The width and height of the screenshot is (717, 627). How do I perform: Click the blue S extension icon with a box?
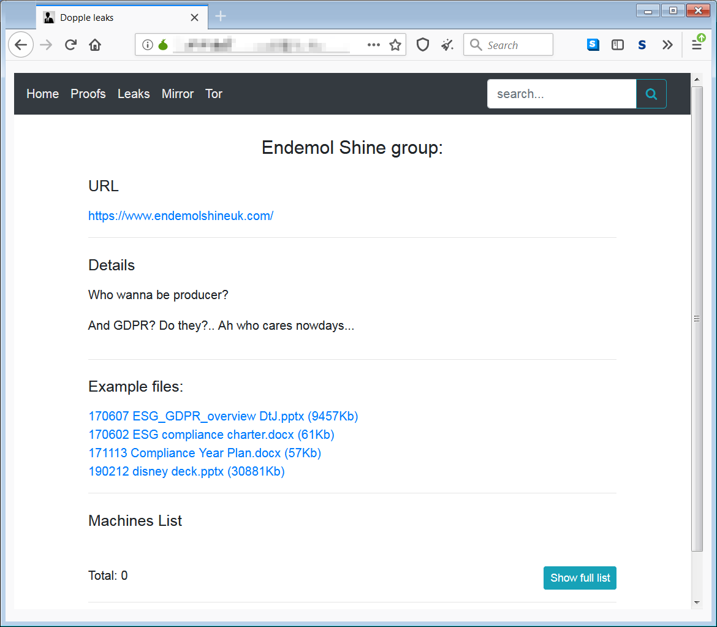pos(593,45)
